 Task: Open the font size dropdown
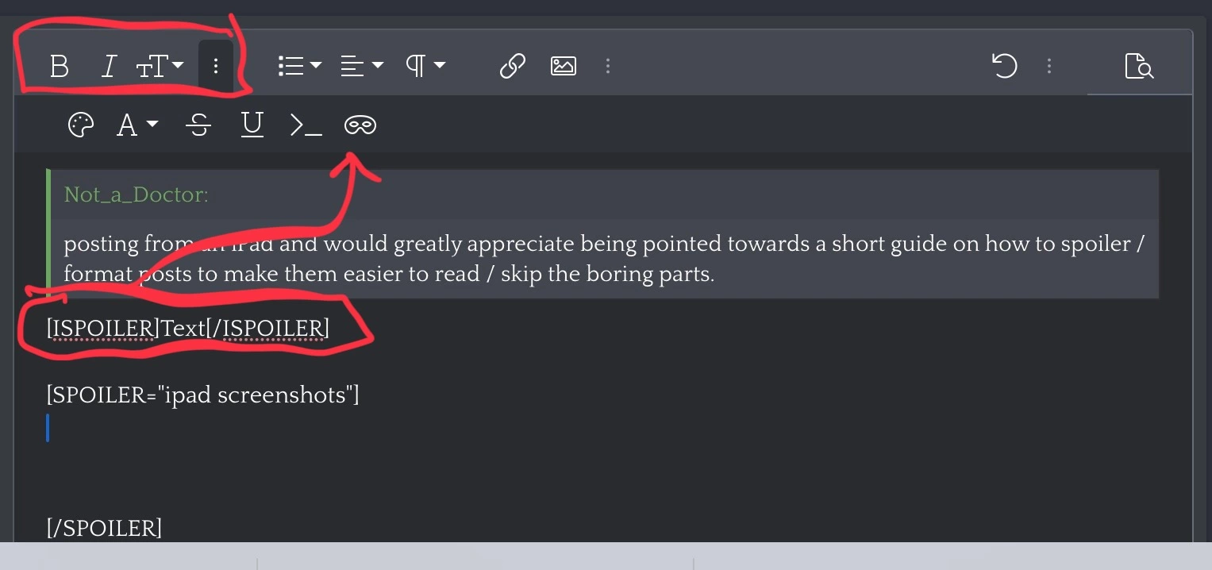point(160,66)
